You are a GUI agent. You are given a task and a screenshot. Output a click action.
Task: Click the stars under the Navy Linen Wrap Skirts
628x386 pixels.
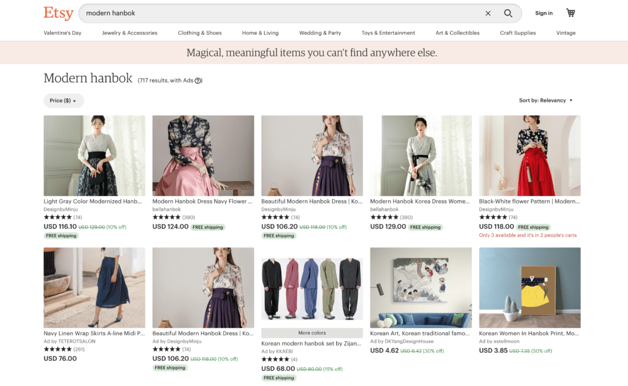[x=56, y=349]
